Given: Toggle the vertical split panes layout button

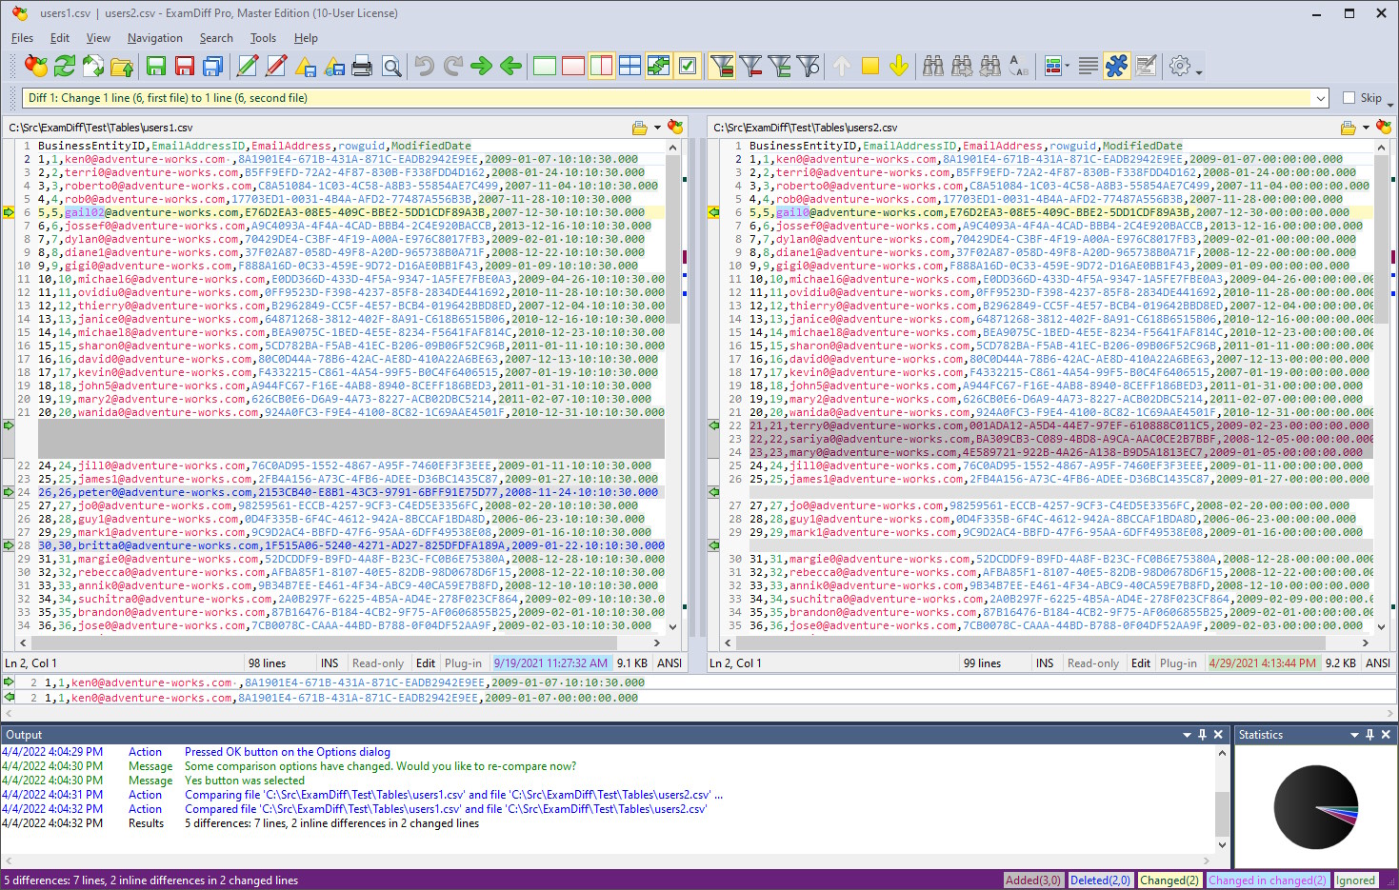Looking at the screenshot, I should click(602, 66).
